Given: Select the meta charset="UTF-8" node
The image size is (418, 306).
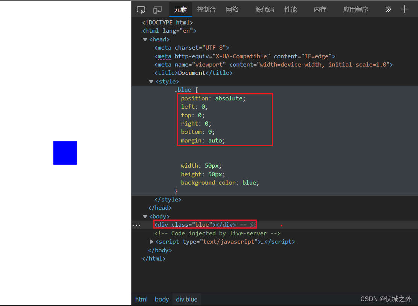Looking at the screenshot, I should tap(192, 48).
